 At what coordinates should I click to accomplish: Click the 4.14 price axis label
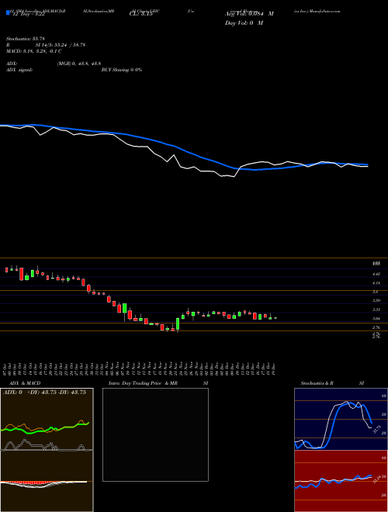click(376, 283)
